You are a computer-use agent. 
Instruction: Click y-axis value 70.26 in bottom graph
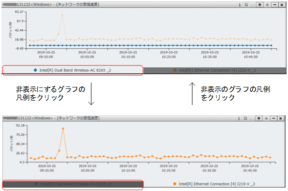pyautogui.click(x=20, y=135)
